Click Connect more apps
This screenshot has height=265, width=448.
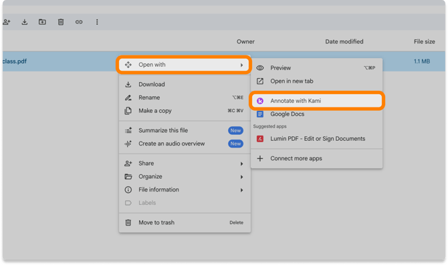point(316,158)
